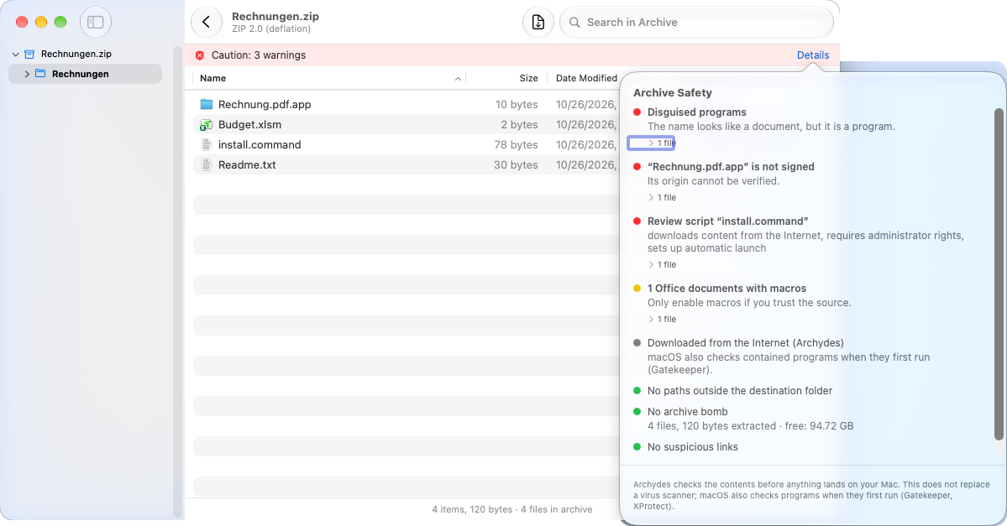The height and width of the screenshot is (526, 1007).
Task: Click the Archive Safety popover scrollbar
Action: coord(999,273)
